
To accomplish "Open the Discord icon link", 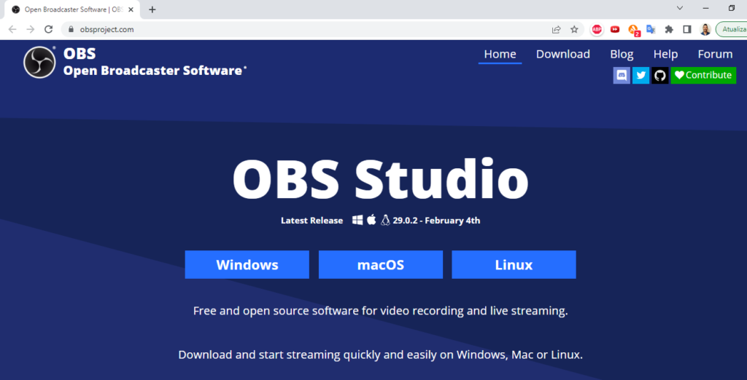I will [622, 75].
